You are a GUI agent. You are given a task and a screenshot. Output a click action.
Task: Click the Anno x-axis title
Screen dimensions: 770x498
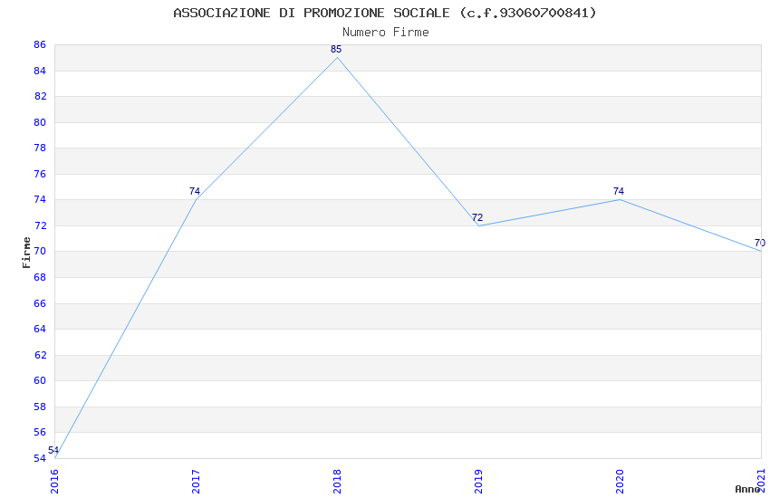tap(747, 489)
